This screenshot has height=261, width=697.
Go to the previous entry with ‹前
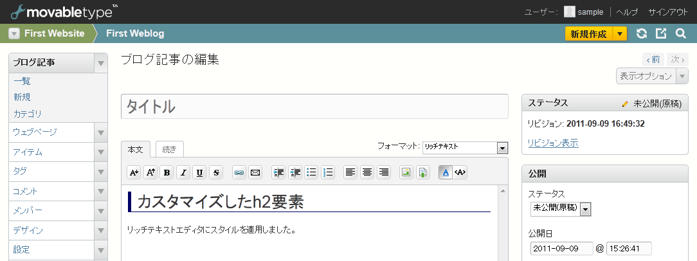click(654, 59)
